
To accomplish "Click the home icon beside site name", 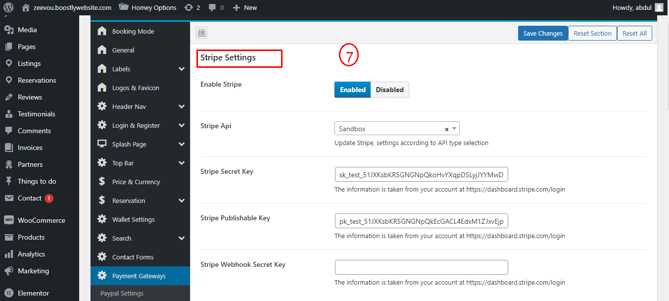I will [26, 7].
